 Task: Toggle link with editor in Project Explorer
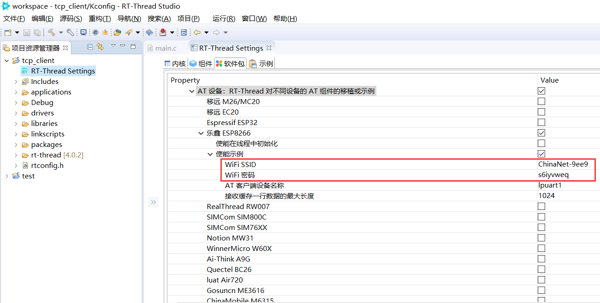[100, 47]
